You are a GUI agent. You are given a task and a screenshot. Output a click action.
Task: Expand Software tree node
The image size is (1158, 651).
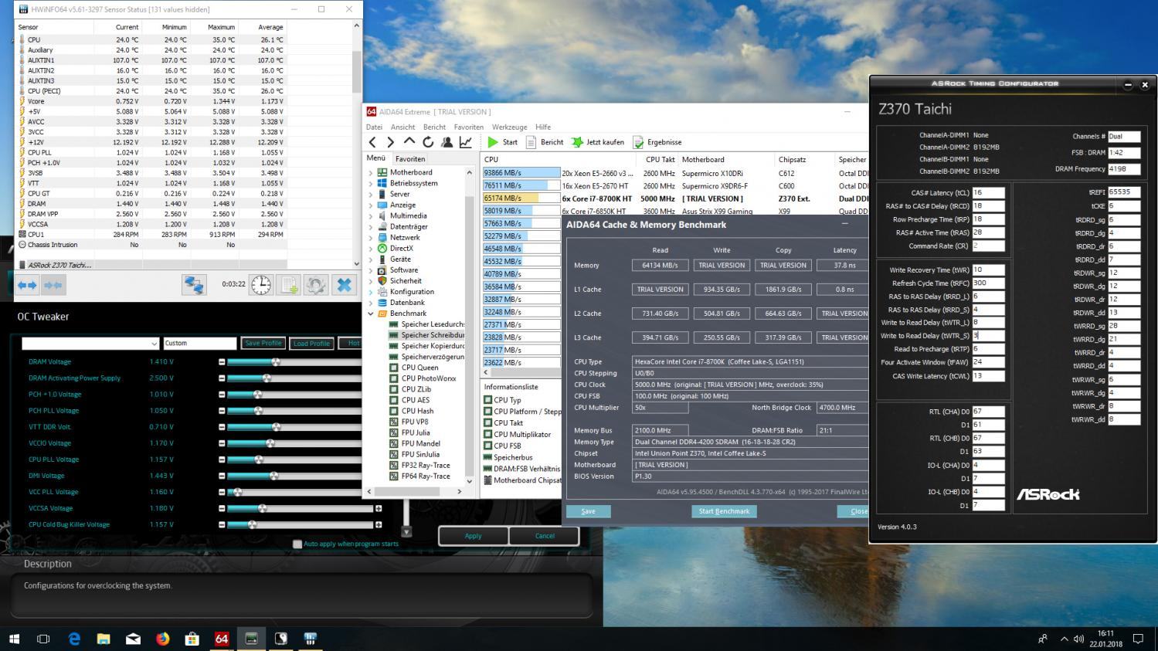pyautogui.click(x=371, y=270)
